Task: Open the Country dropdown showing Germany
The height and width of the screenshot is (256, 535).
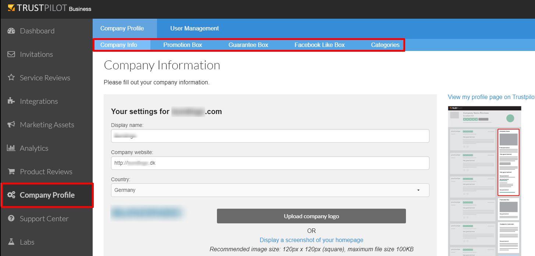Action: pyautogui.click(x=270, y=190)
